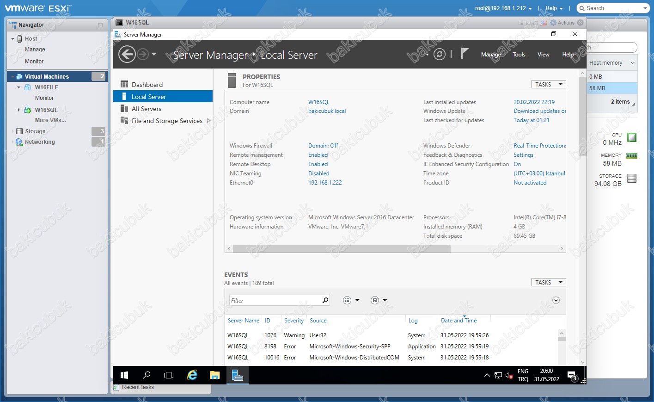Show hidden tray icons

(x=487, y=376)
